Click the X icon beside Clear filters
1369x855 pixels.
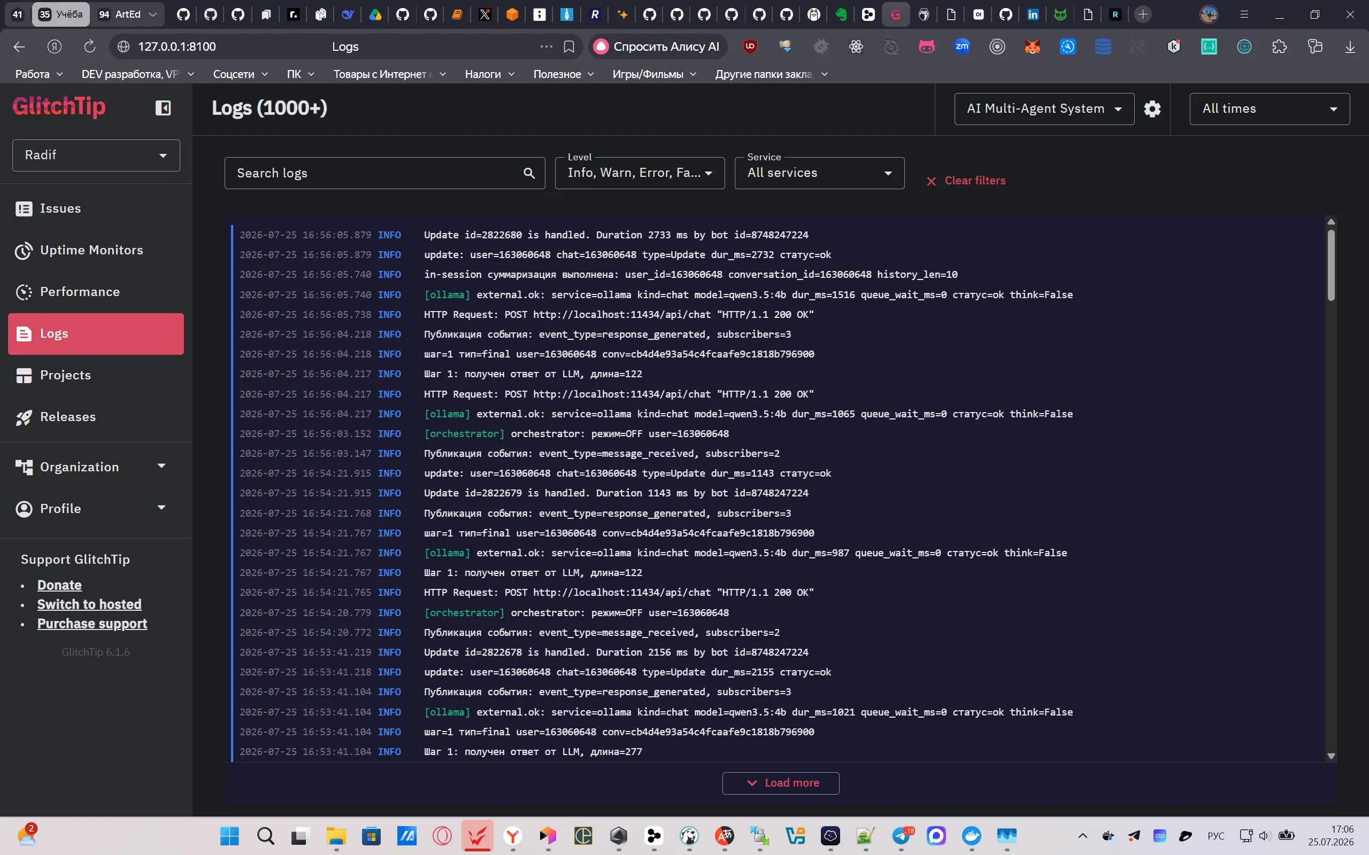tap(931, 181)
